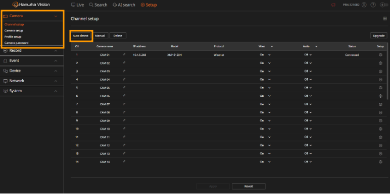
Task: Click the channel list vertical scrollbar
Action: (387, 71)
